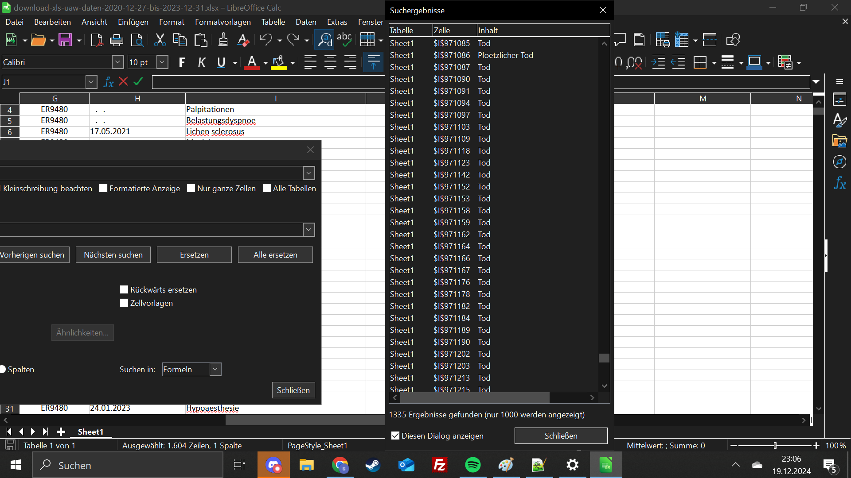The image size is (851, 478).
Task: Open the Function Wizard fx icon
Action: (x=109, y=82)
